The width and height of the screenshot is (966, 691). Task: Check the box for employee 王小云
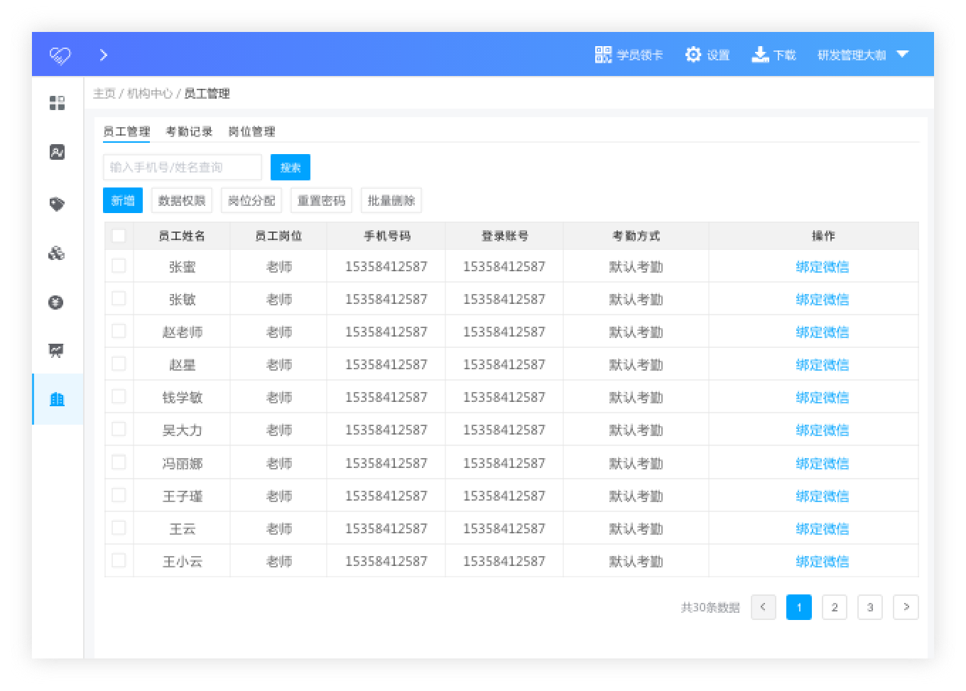coord(119,560)
